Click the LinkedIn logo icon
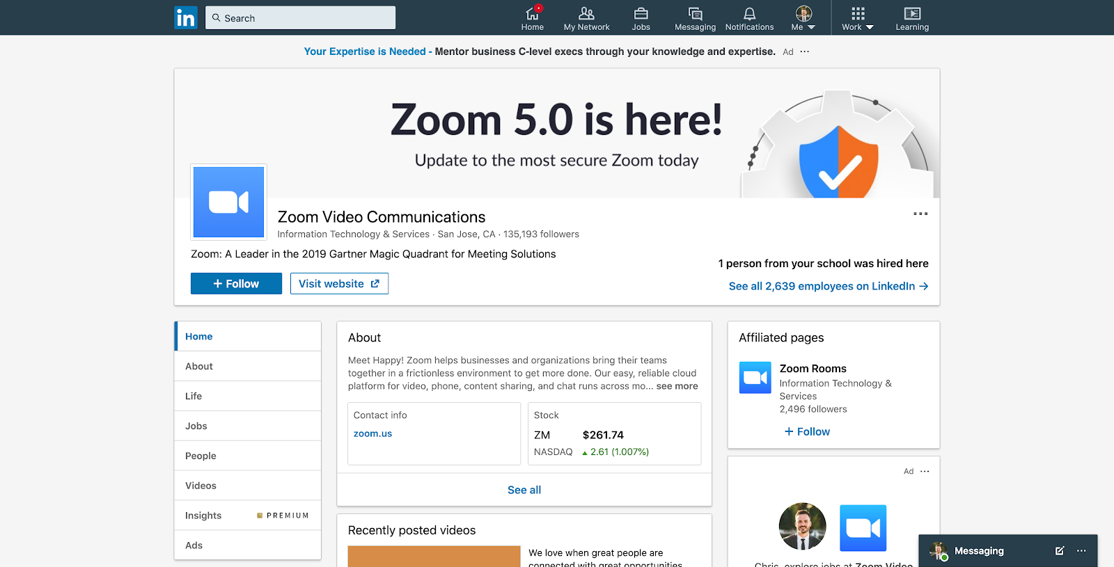Screen dimensions: 1114x567 point(186,17)
